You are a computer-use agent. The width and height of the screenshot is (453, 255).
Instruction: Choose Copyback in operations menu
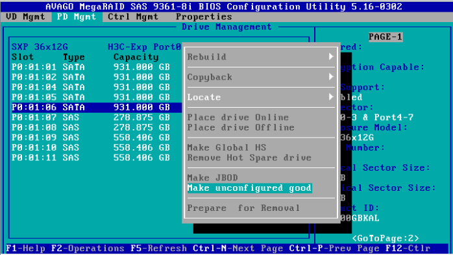click(x=210, y=77)
